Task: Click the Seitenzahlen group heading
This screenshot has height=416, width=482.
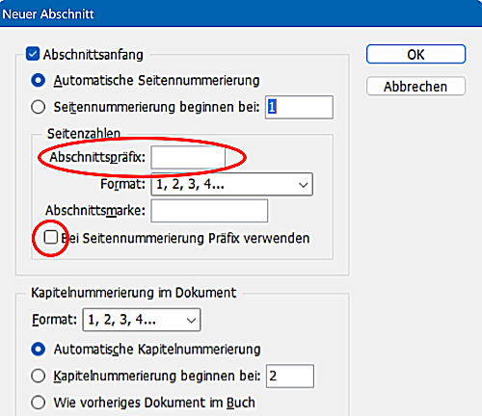Action: pyautogui.click(x=84, y=133)
